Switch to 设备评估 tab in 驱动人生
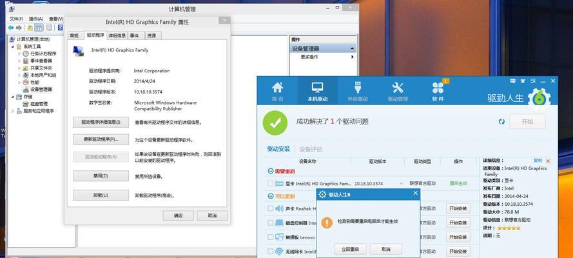The height and width of the screenshot is (258, 573). point(311,149)
